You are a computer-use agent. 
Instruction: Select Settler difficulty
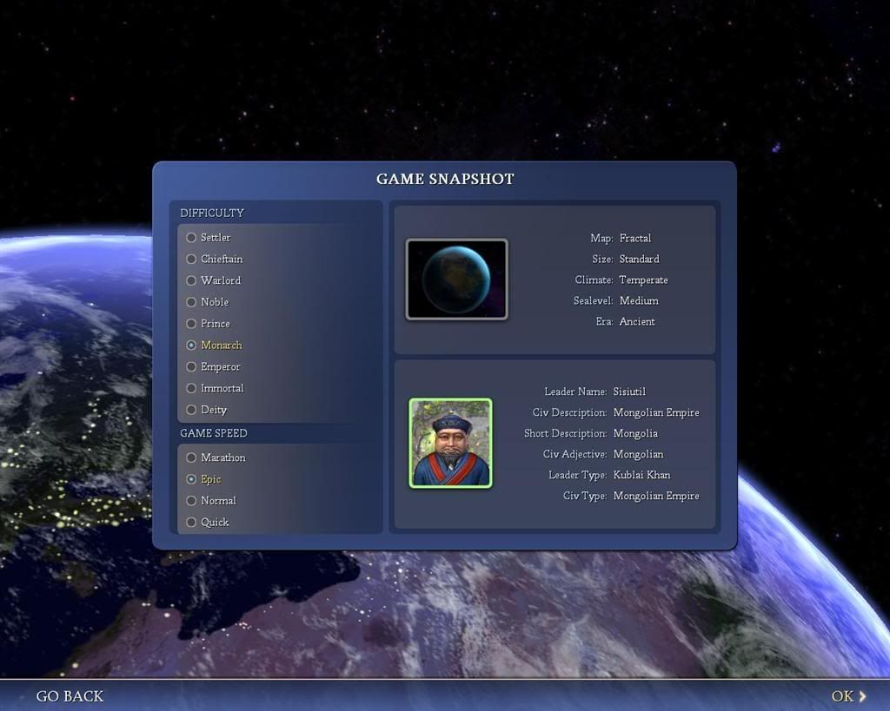(209, 238)
